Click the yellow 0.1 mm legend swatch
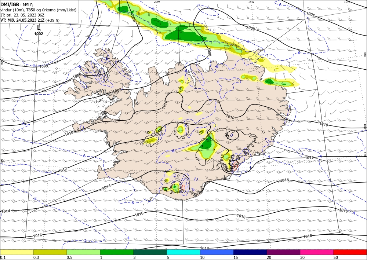 [17, 252]
